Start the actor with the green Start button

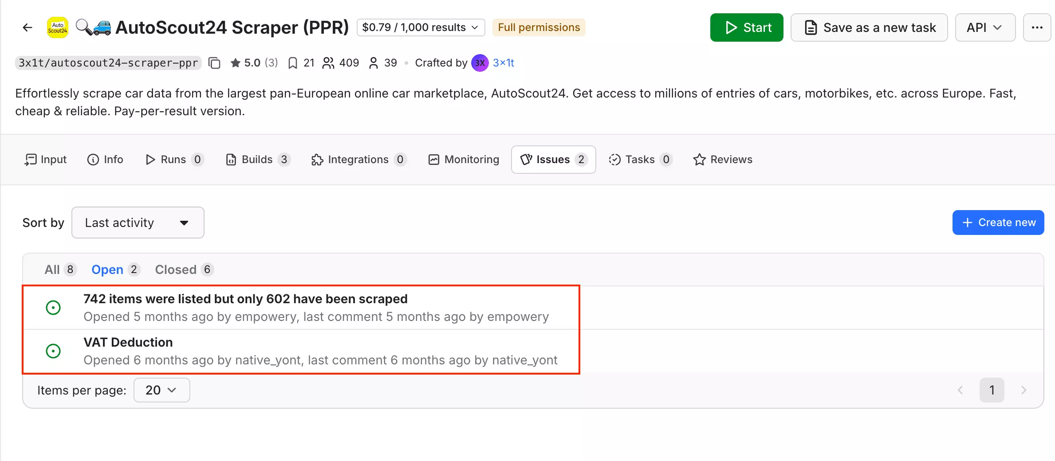747,27
